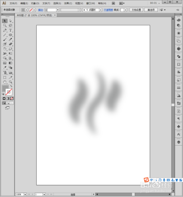The height and width of the screenshot is (197, 183).
Task: Open artboard navigation dropdown
Action: coord(44,194)
